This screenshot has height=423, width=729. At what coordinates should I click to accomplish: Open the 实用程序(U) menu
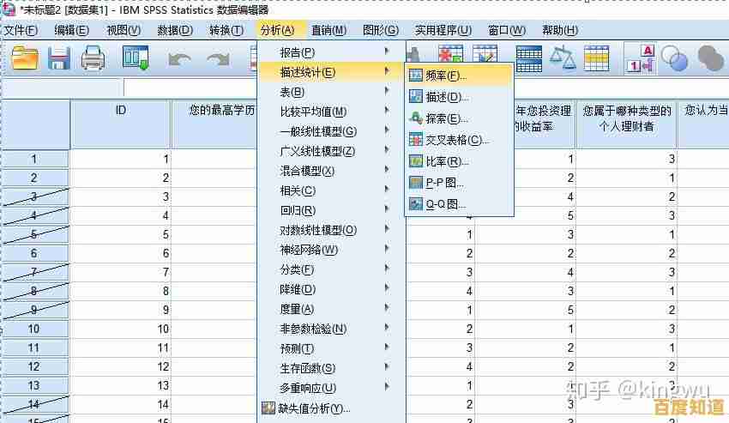(443, 31)
